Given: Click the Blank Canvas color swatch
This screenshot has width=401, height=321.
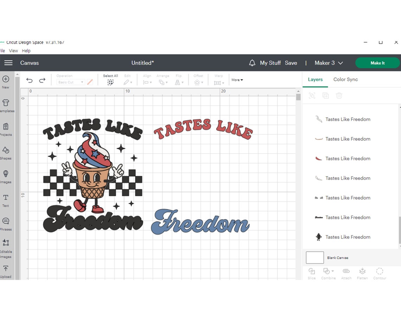Looking at the screenshot, I should click(314, 257).
